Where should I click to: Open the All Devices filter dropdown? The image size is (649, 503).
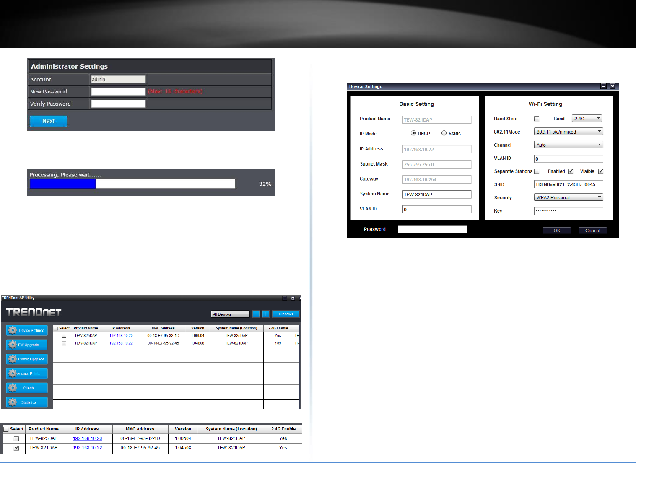pos(230,314)
